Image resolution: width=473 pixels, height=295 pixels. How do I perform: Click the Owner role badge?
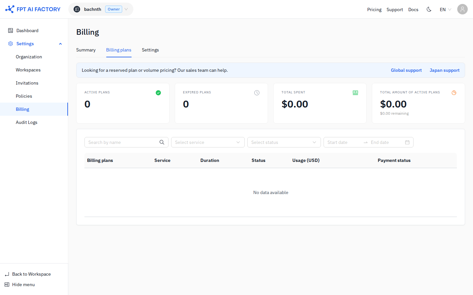coord(114,9)
